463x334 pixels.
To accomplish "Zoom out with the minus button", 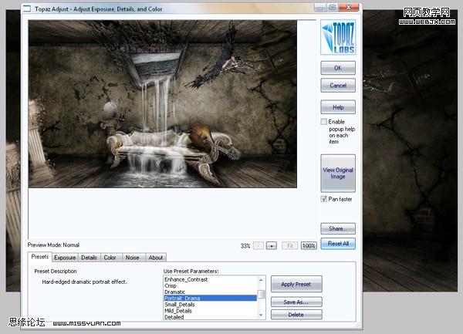I will point(259,245).
